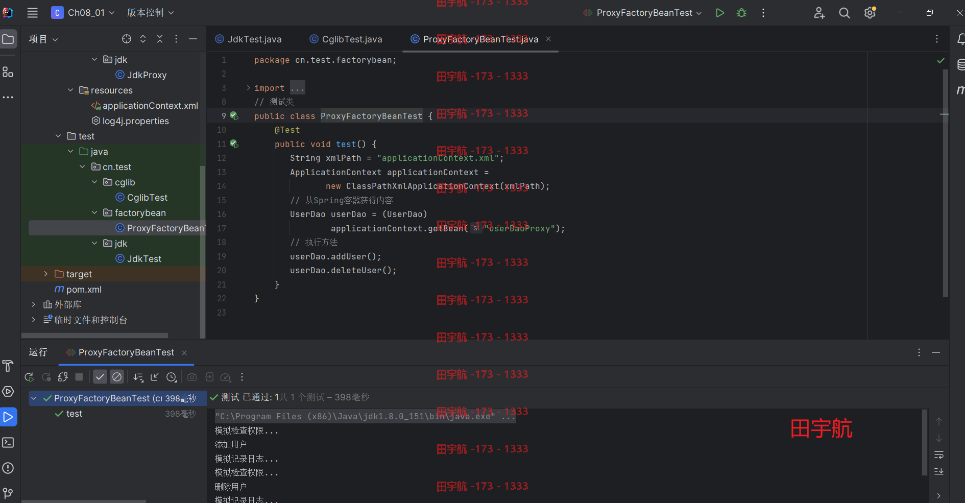The height and width of the screenshot is (503, 965).
Task: Expand 临时文件和控制台 node
Action: pyautogui.click(x=34, y=320)
